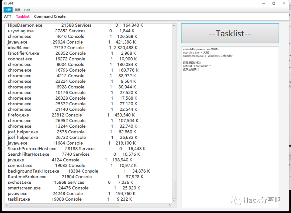The width and height of the screenshot is (291, 213).
Task: Open the 配置 menu
Action: click(x=18, y=10)
